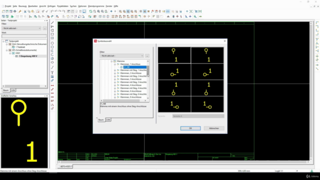Click the Cut scissors icon
This screenshot has height=180, width=320.
(x=25, y=11)
